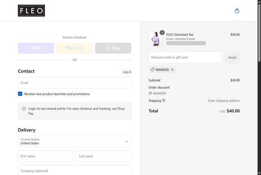This screenshot has height=175, width=261.
Task: Click the Enter shipping address text
Action: [224, 101]
